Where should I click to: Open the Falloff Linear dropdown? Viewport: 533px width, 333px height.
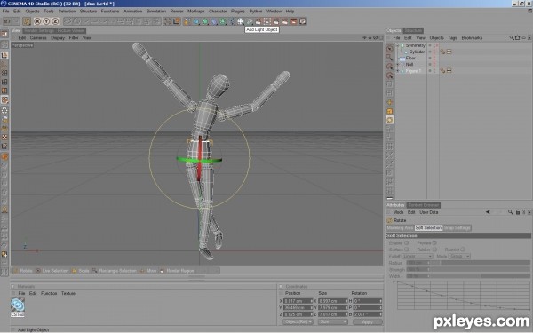click(x=418, y=256)
